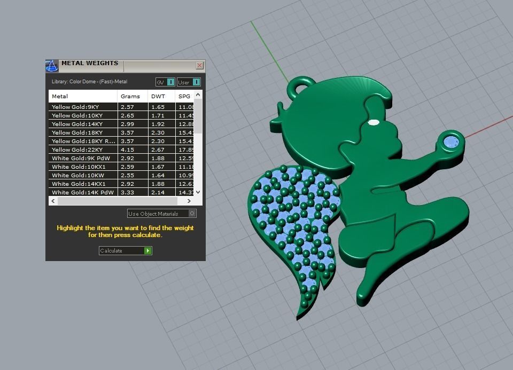Select the White Gold:14K PdW row
This screenshot has height=370, width=513.
coord(121,192)
